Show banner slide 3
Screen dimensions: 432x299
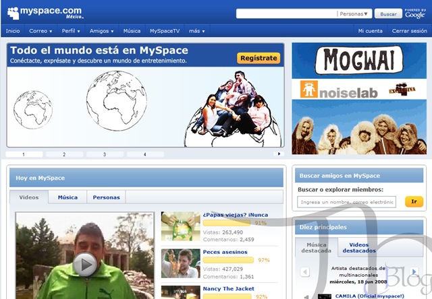click(105, 154)
